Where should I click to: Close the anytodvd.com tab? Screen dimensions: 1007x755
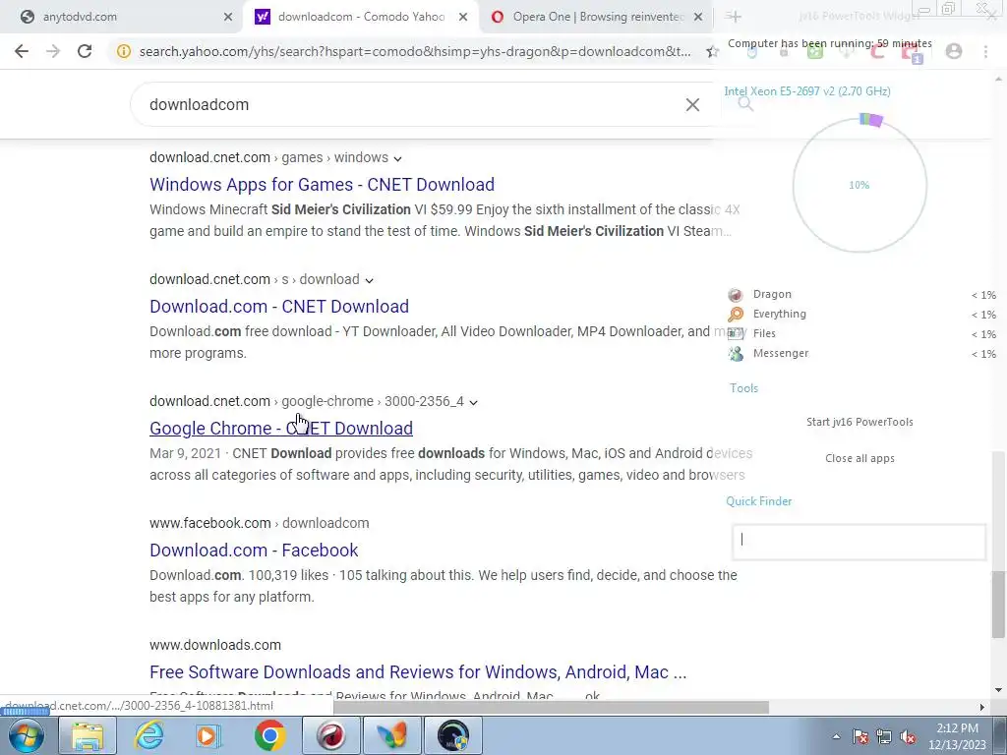(x=228, y=17)
